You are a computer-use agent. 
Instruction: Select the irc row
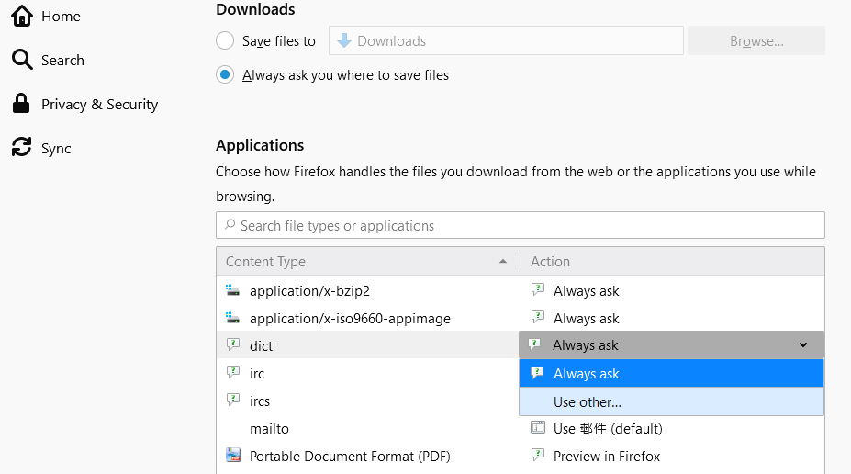point(368,373)
